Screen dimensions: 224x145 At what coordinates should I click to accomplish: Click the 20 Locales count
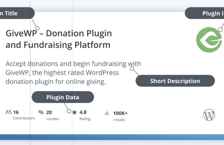[49, 112]
